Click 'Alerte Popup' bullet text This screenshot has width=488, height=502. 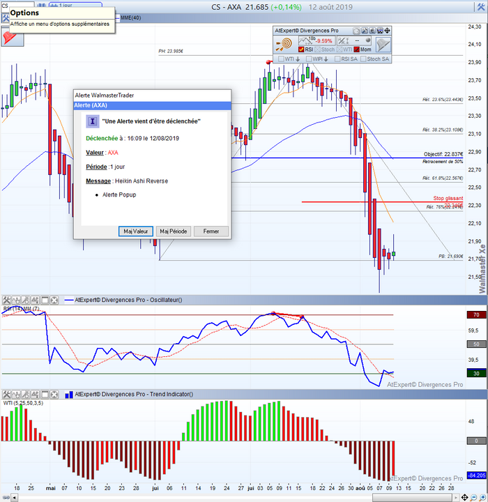click(119, 195)
